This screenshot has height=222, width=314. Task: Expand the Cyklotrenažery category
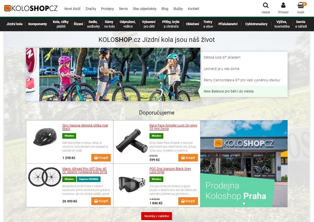[x=256, y=24]
